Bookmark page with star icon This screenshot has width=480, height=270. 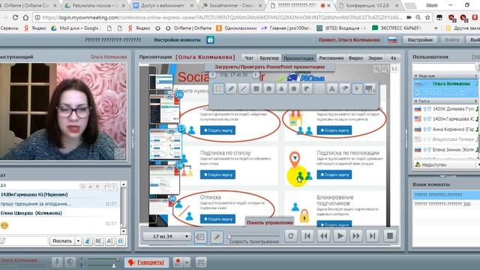tap(427, 18)
